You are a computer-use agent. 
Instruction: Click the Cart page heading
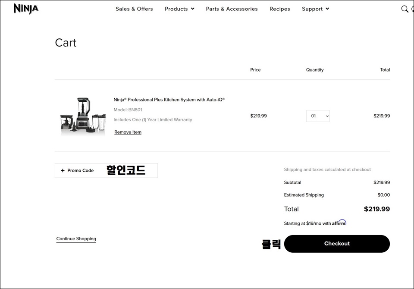coord(66,43)
